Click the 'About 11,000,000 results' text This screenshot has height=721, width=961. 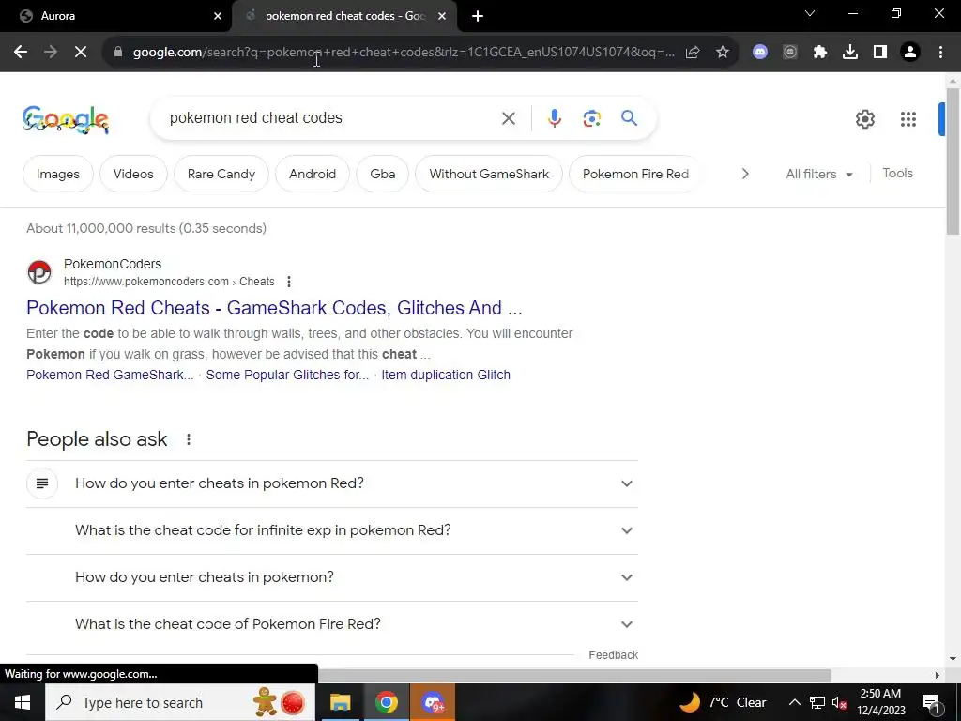point(146,229)
